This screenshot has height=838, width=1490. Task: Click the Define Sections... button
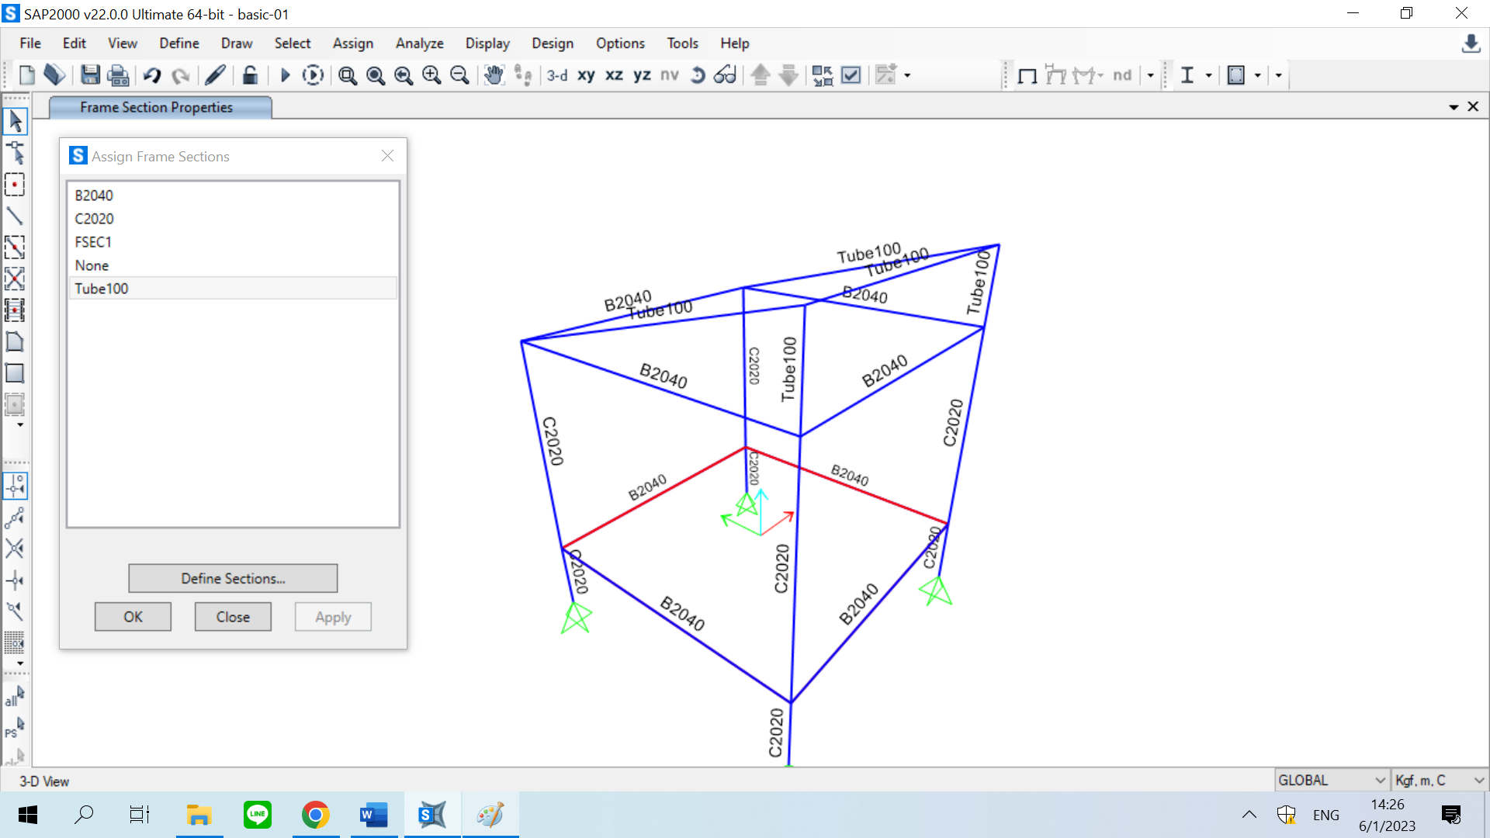coord(233,578)
